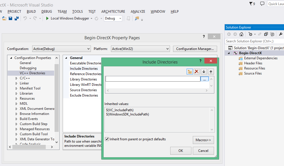Open the WINDOW menu
This screenshot has height=166, width=284.
pyautogui.click(x=158, y=11)
